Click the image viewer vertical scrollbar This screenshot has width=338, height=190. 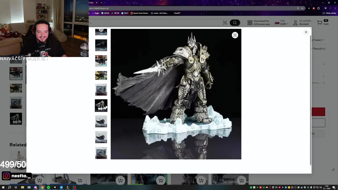(x=311, y=100)
